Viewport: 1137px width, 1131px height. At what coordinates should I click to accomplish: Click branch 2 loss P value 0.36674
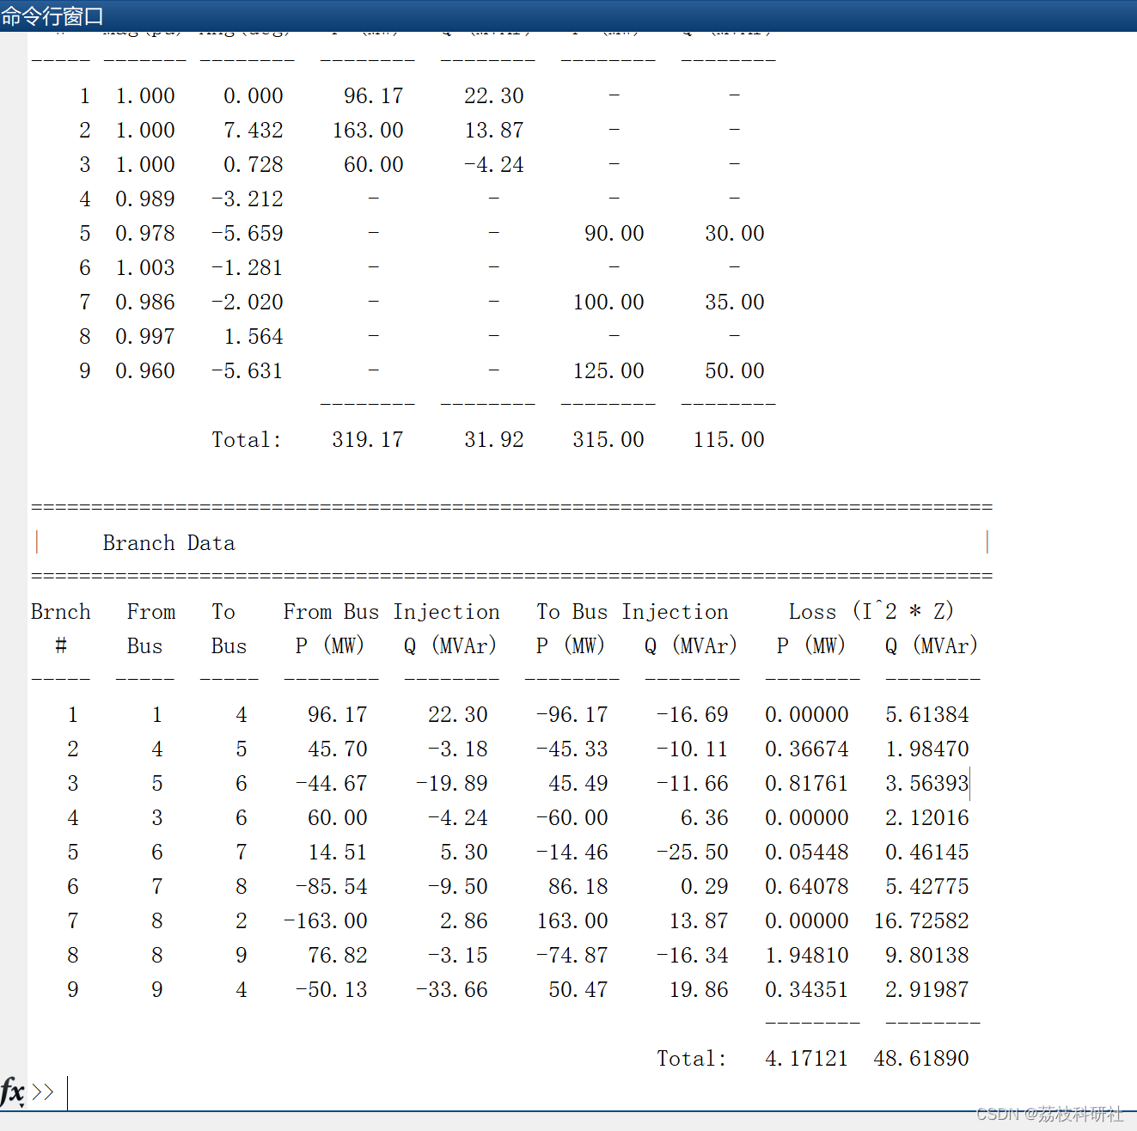tap(807, 749)
